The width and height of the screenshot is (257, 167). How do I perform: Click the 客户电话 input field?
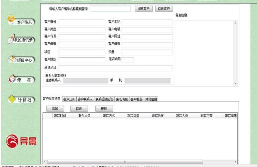[147, 30]
